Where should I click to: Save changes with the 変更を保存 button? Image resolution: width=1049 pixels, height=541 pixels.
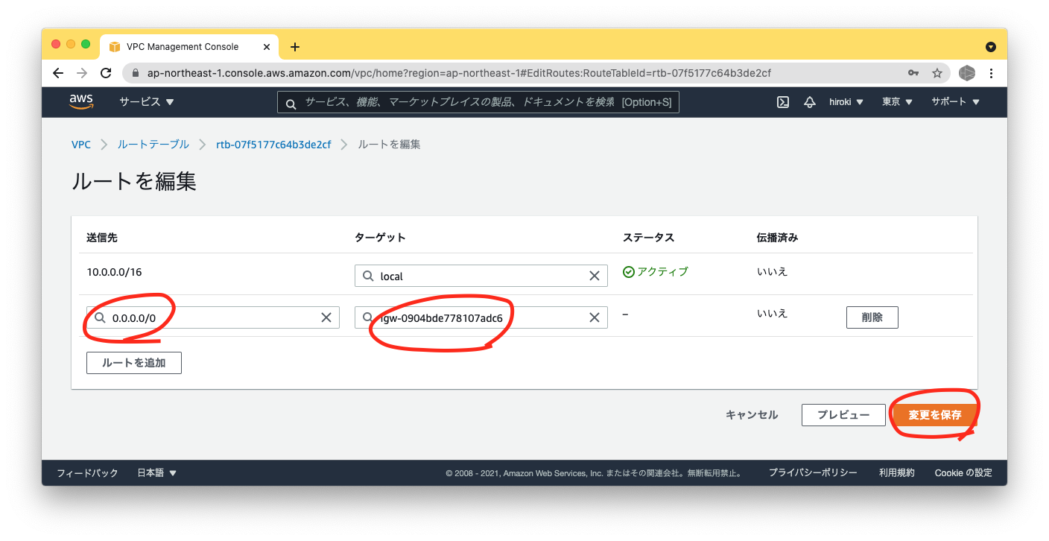coord(934,414)
